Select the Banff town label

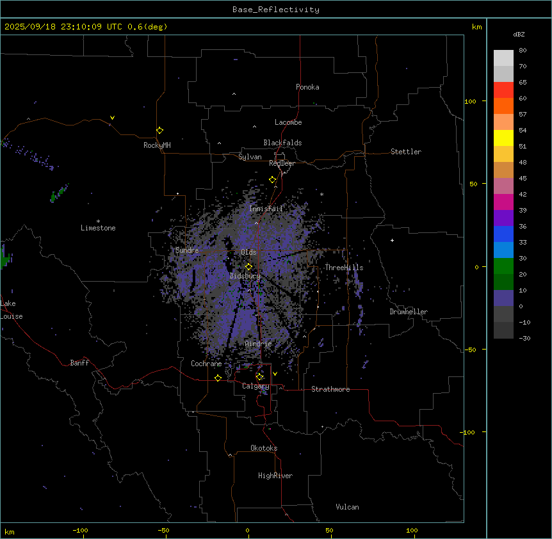pyautogui.click(x=80, y=363)
